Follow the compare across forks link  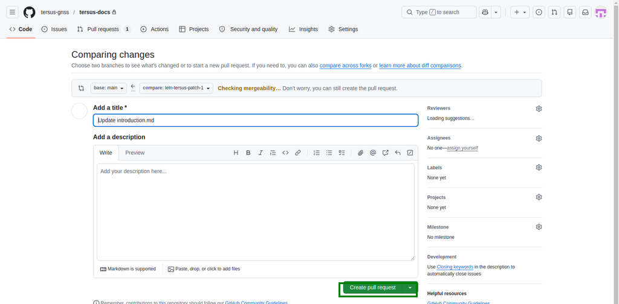click(x=345, y=66)
